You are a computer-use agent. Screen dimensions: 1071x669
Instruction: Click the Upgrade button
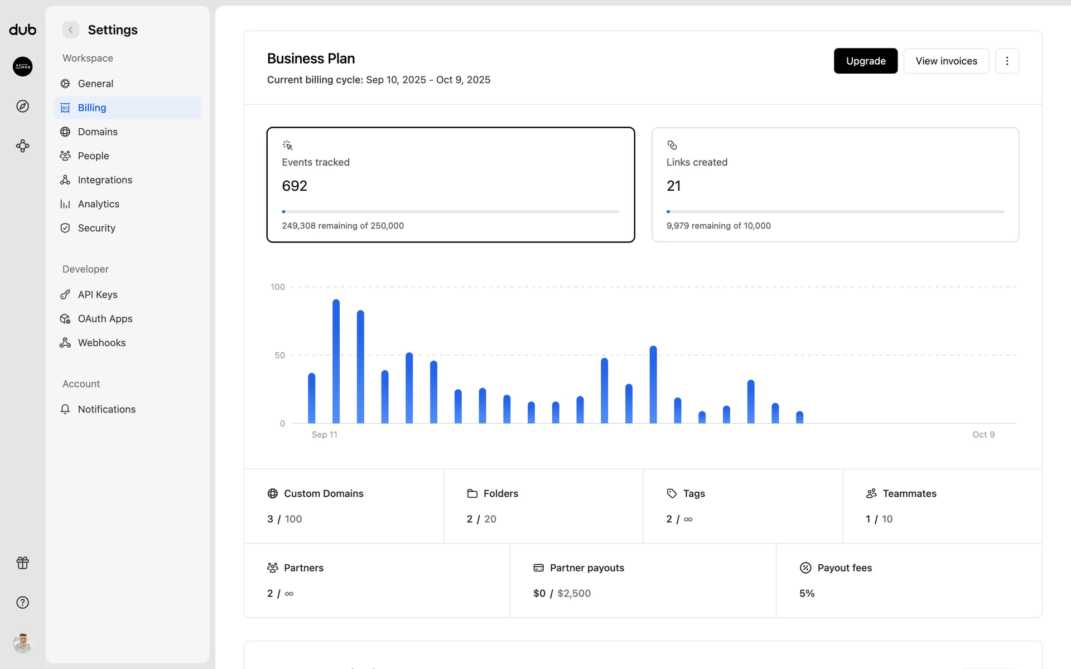coord(865,61)
